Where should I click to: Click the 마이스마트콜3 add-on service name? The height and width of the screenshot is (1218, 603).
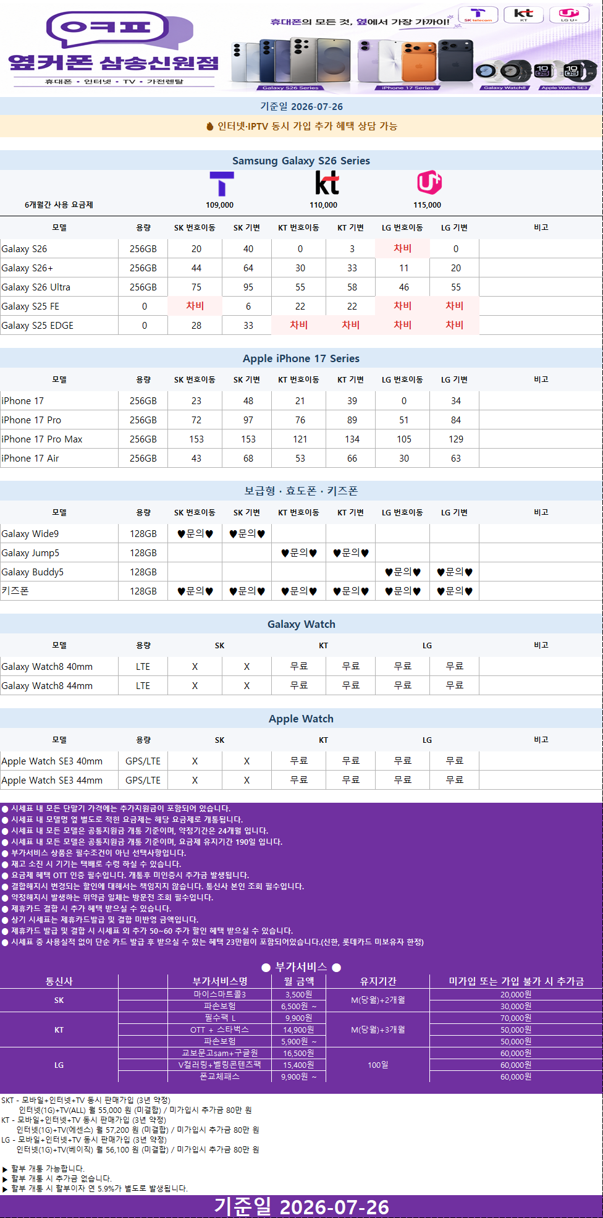[x=220, y=994]
